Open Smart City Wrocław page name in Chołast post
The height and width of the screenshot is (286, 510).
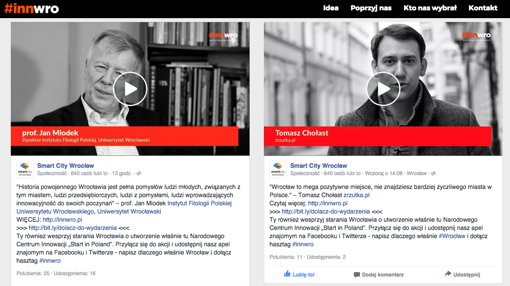tap(318, 166)
